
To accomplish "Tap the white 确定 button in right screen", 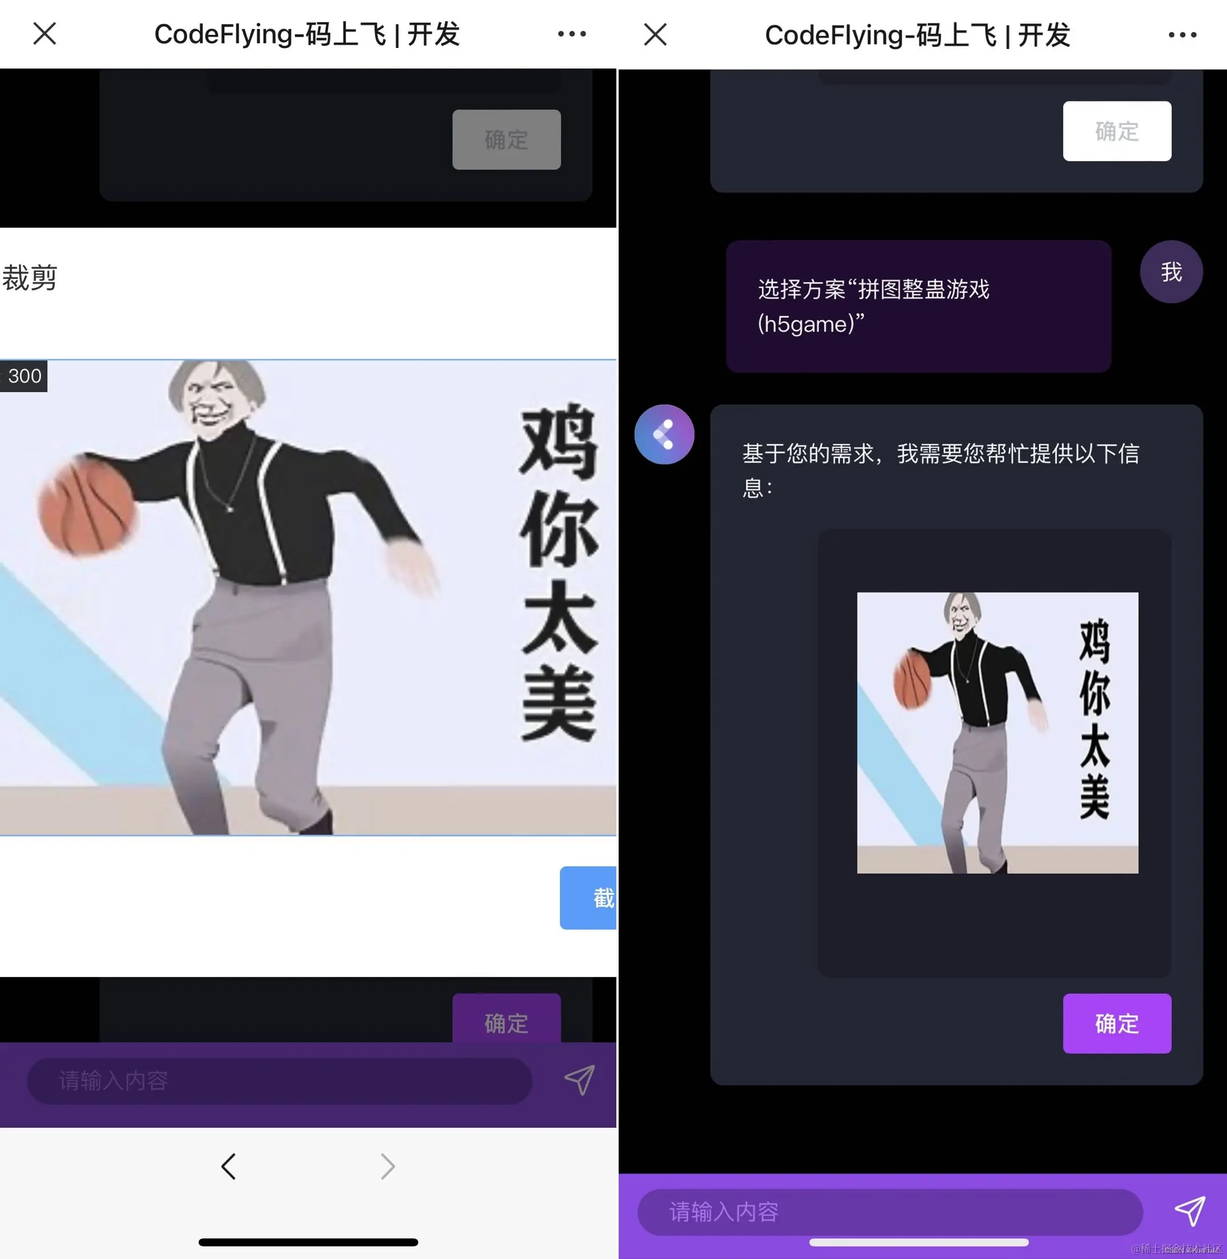I will (x=1117, y=131).
